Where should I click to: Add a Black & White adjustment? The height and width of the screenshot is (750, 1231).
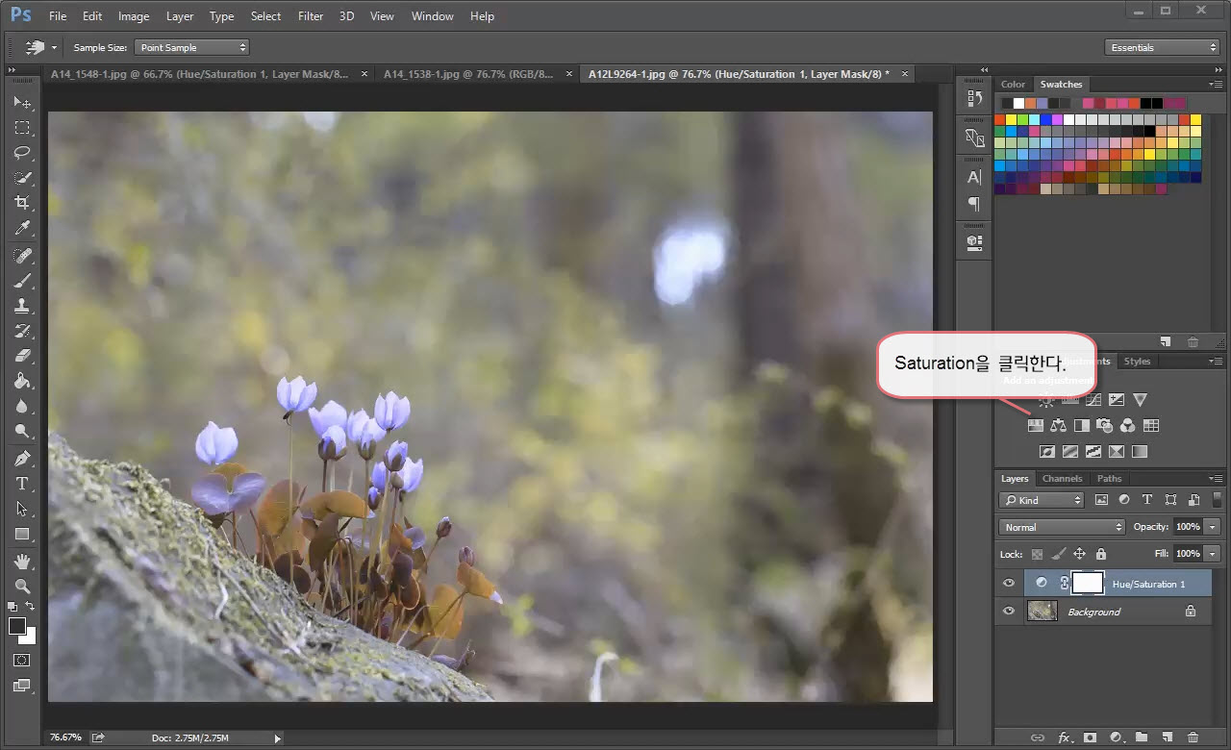point(1082,425)
